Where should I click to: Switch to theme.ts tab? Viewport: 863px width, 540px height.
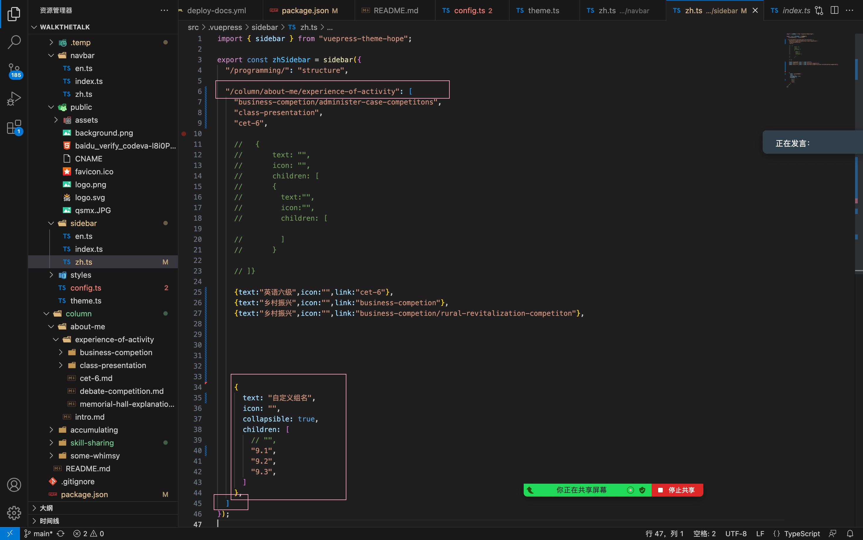(x=544, y=10)
